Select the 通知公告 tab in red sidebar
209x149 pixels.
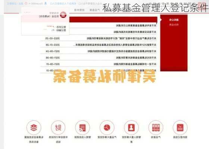click(x=174, y=20)
